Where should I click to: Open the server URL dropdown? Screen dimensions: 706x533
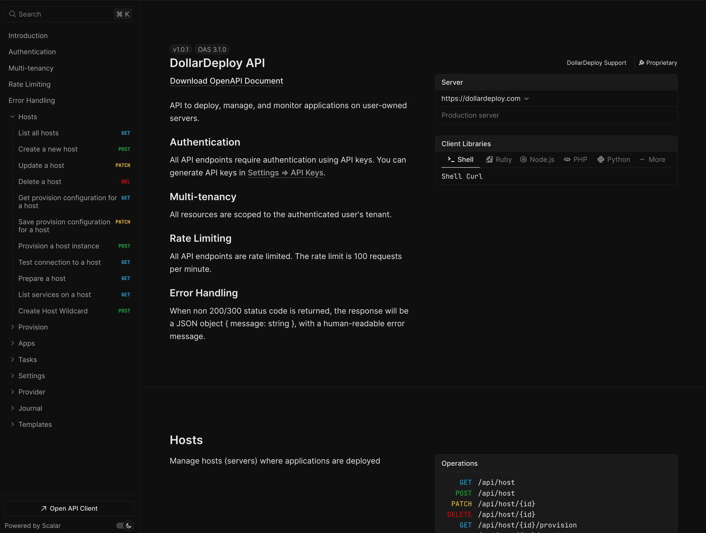pos(526,99)
